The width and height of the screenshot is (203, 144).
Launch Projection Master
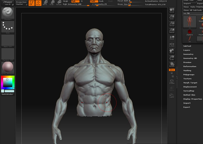click(21, 3)
